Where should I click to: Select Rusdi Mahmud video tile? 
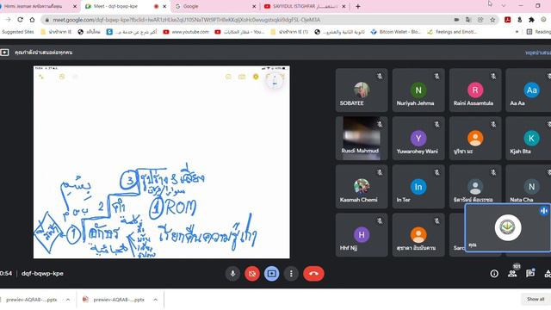[362, 138]
